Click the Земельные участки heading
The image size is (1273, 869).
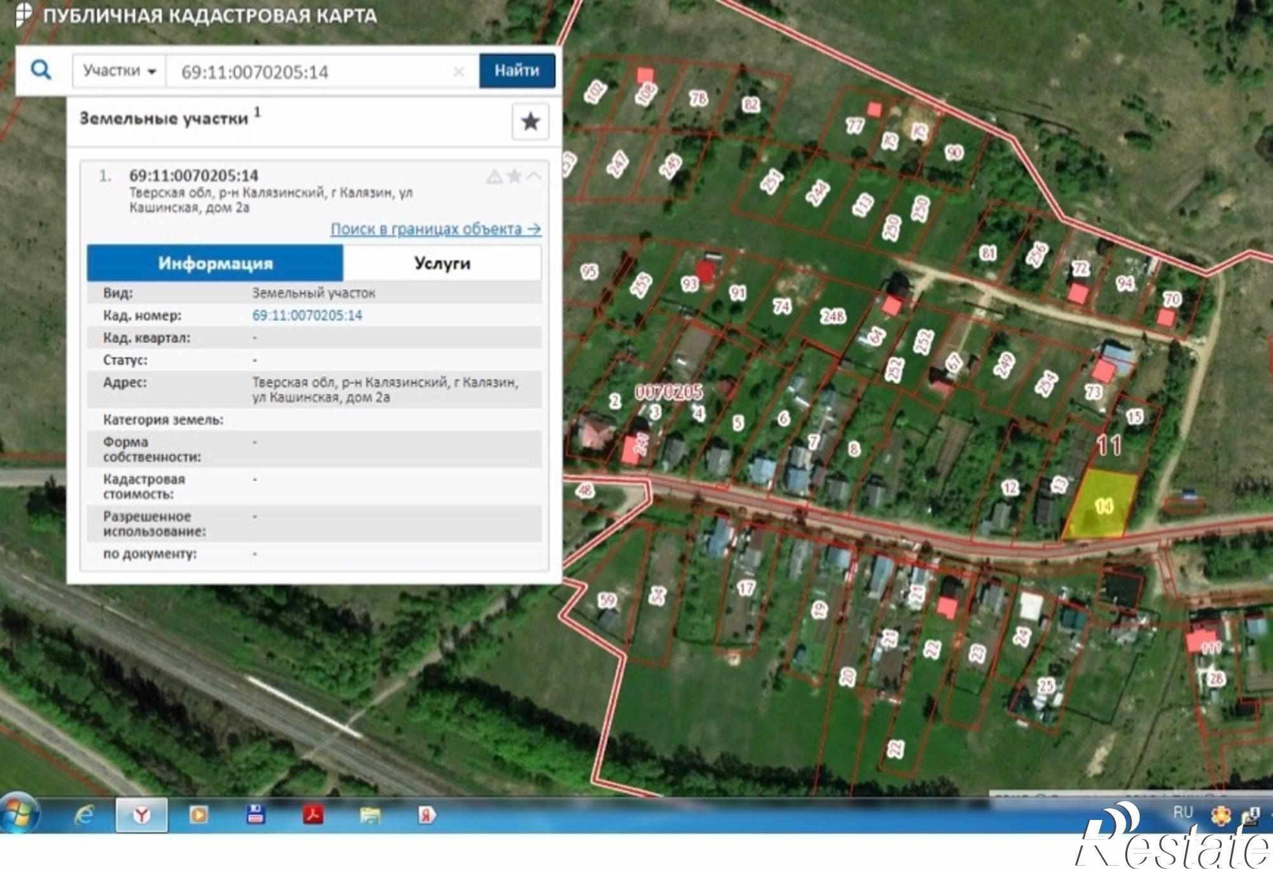(x=164, y=119)
